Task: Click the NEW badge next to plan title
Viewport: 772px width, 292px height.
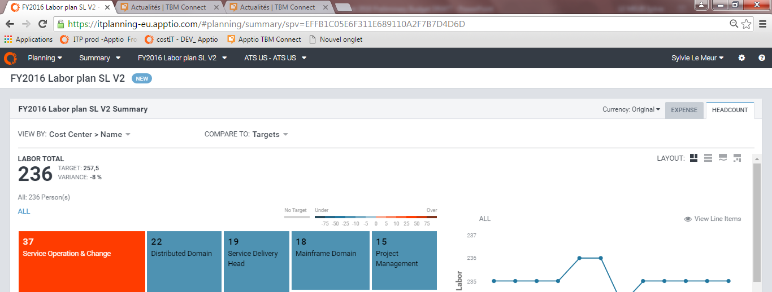Action: point(142,78)
